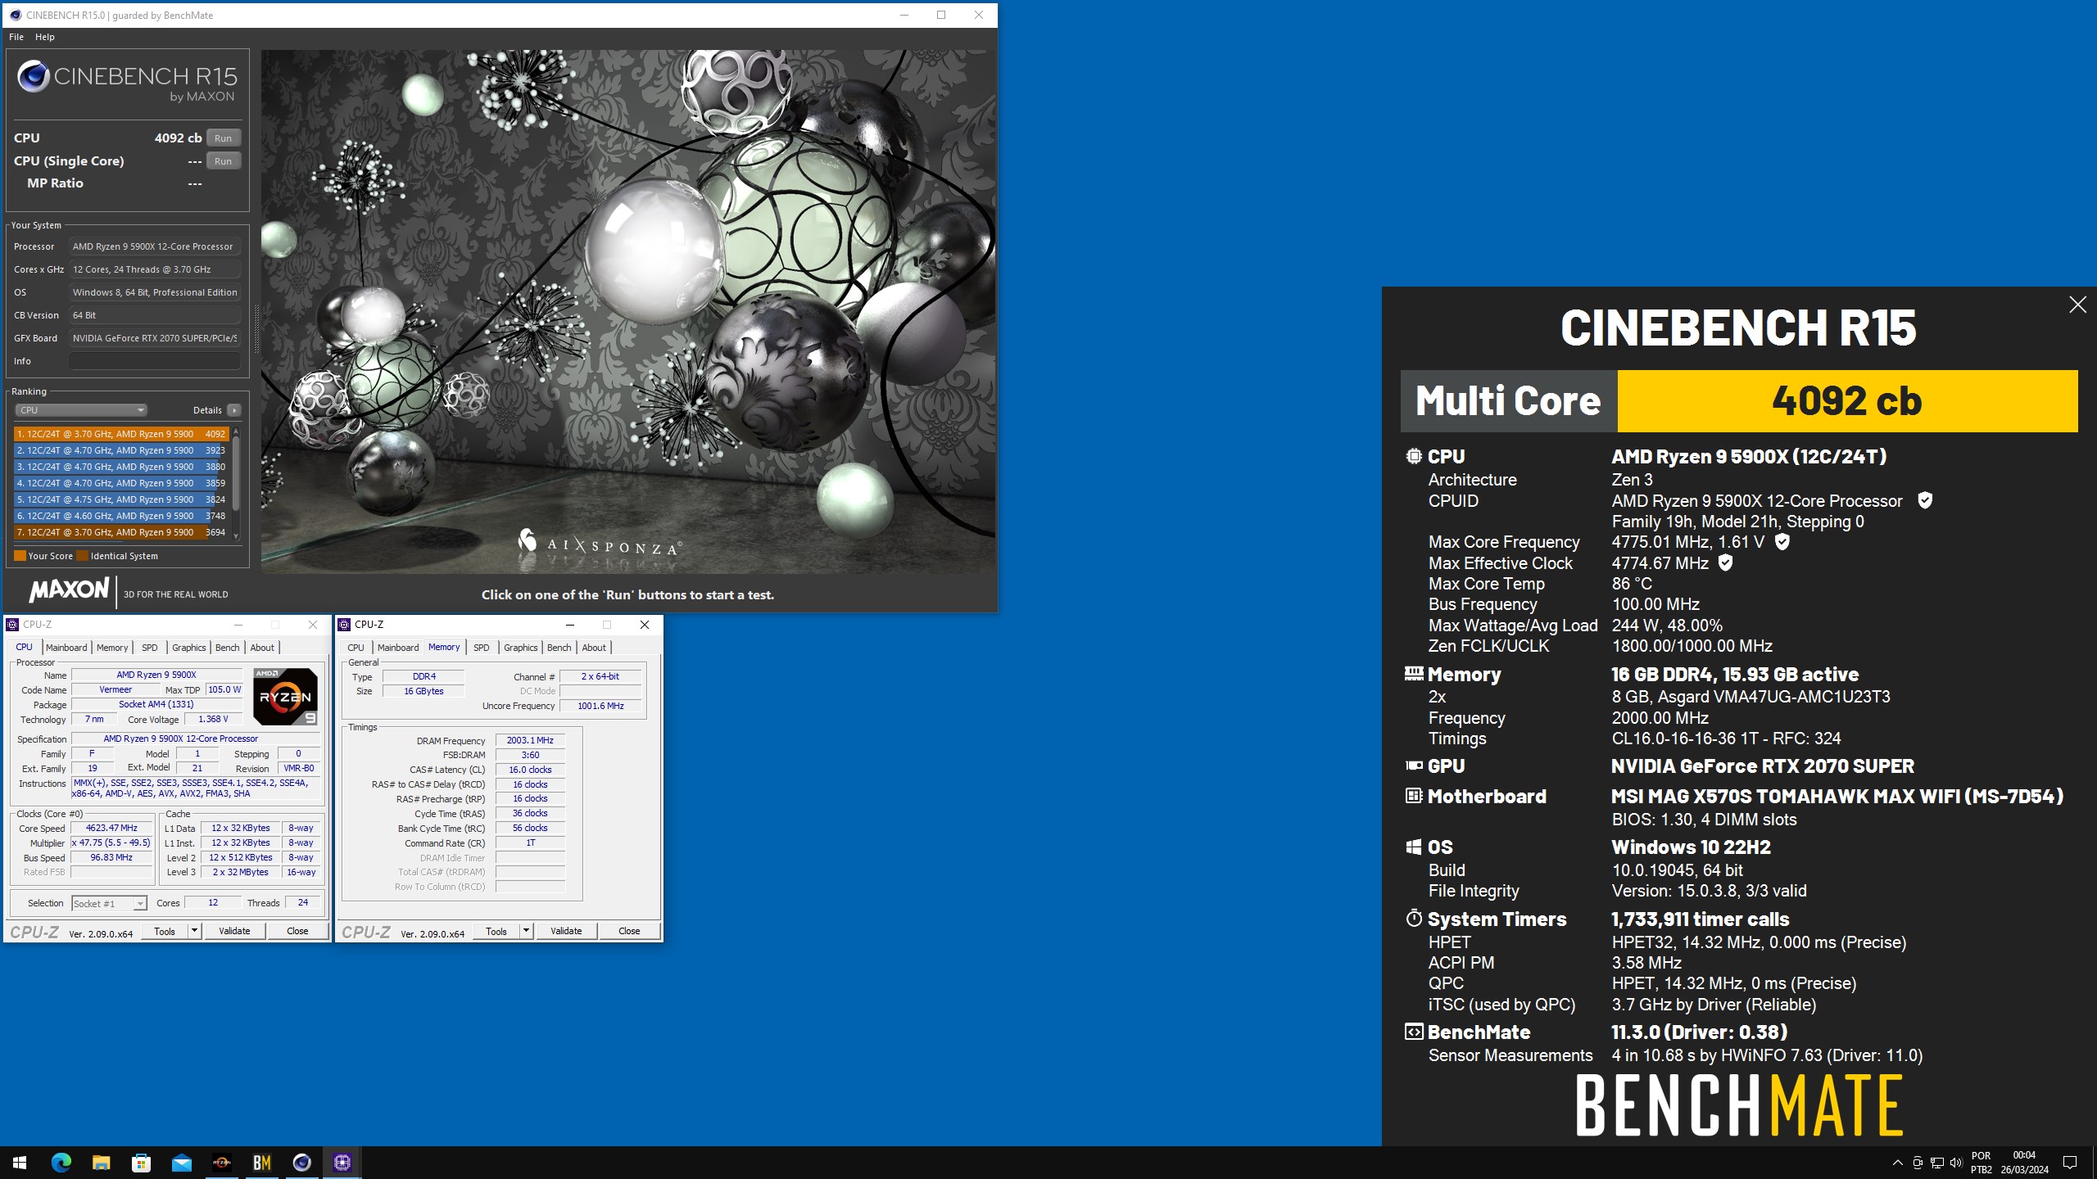This screenshot has width=2097, height=1179.
Task: Click the CPU-Z icon in the left CPU-Z title bar
Action: (12, 625)
